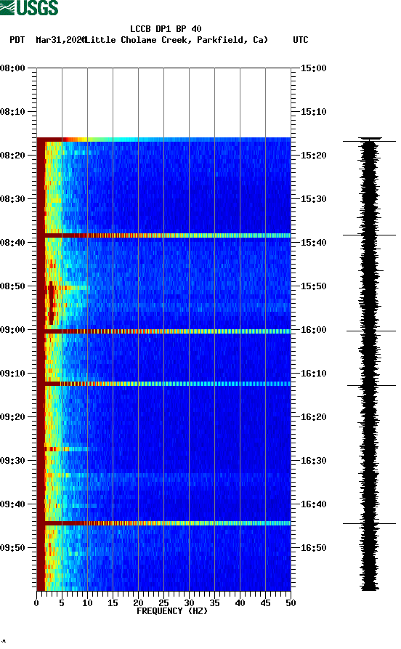Click the 08:20 PDT time label
Viewport: 401px width, 649px height.
click(13, 156)
